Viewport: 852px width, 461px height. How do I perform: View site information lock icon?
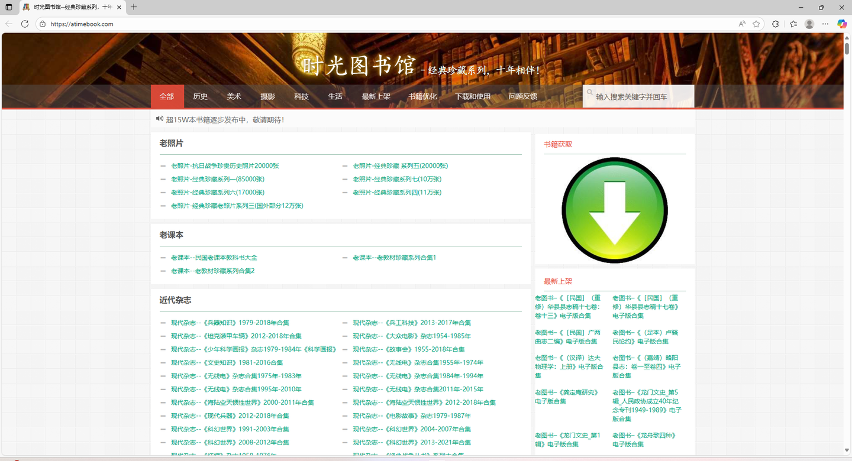pos(43,24)
